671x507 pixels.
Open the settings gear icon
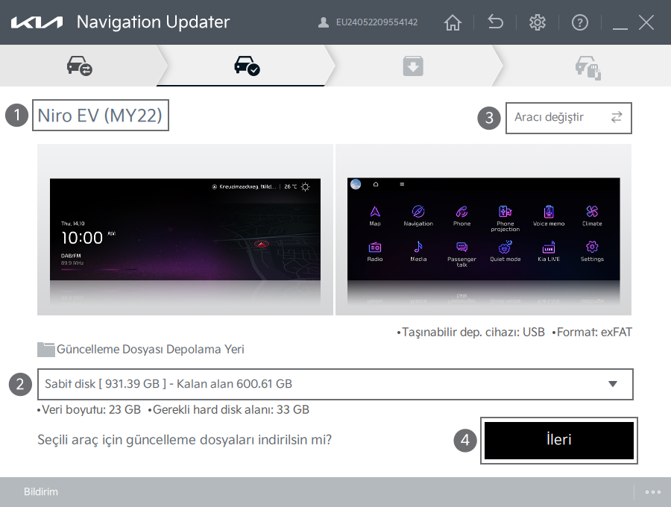pos(538,22)
